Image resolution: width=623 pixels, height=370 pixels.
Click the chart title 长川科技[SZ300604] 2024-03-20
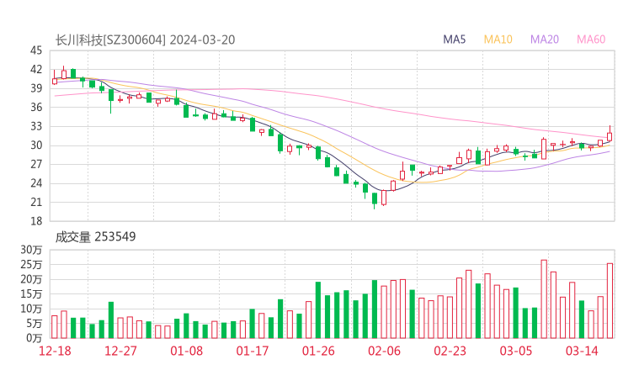click(x=145, y=40)
